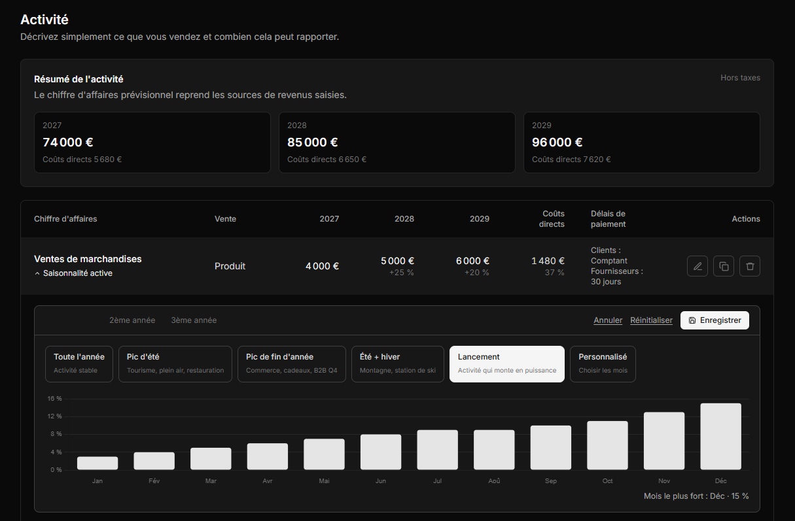Click the Délais de paiement column header
This screenshot has width=795, height=521.
(x=608, y=219)
